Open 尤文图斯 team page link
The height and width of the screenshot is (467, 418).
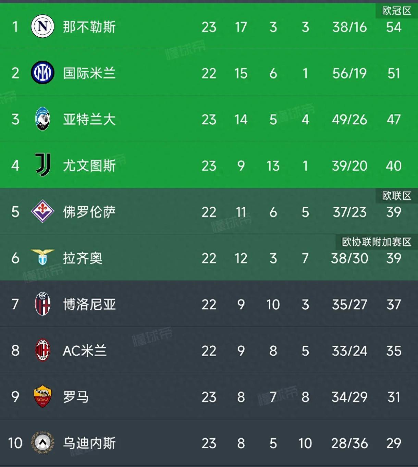click(x=89, y=166)
